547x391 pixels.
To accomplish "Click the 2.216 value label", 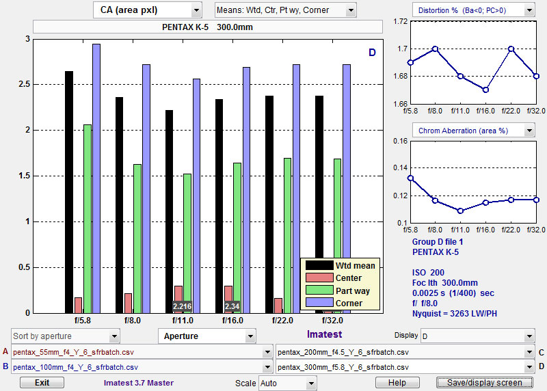I will pos(182,306).
